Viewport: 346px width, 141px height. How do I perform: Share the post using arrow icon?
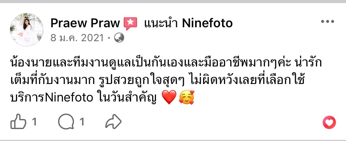(114, 122)
